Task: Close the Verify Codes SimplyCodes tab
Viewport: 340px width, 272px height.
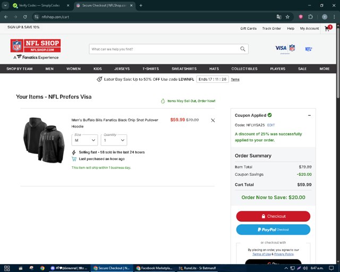Action: click(x=68, y=5)
